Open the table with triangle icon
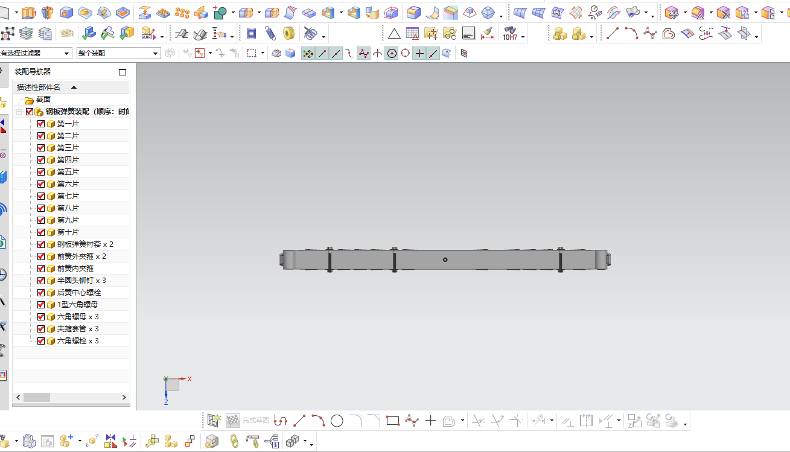790x452 pixels. coord(413,34)
